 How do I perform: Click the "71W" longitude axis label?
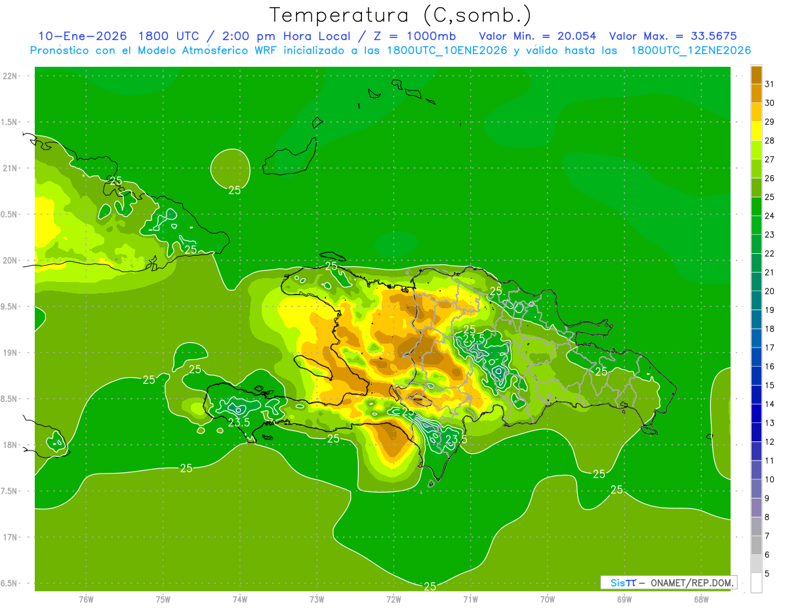(x=470, y=599)
